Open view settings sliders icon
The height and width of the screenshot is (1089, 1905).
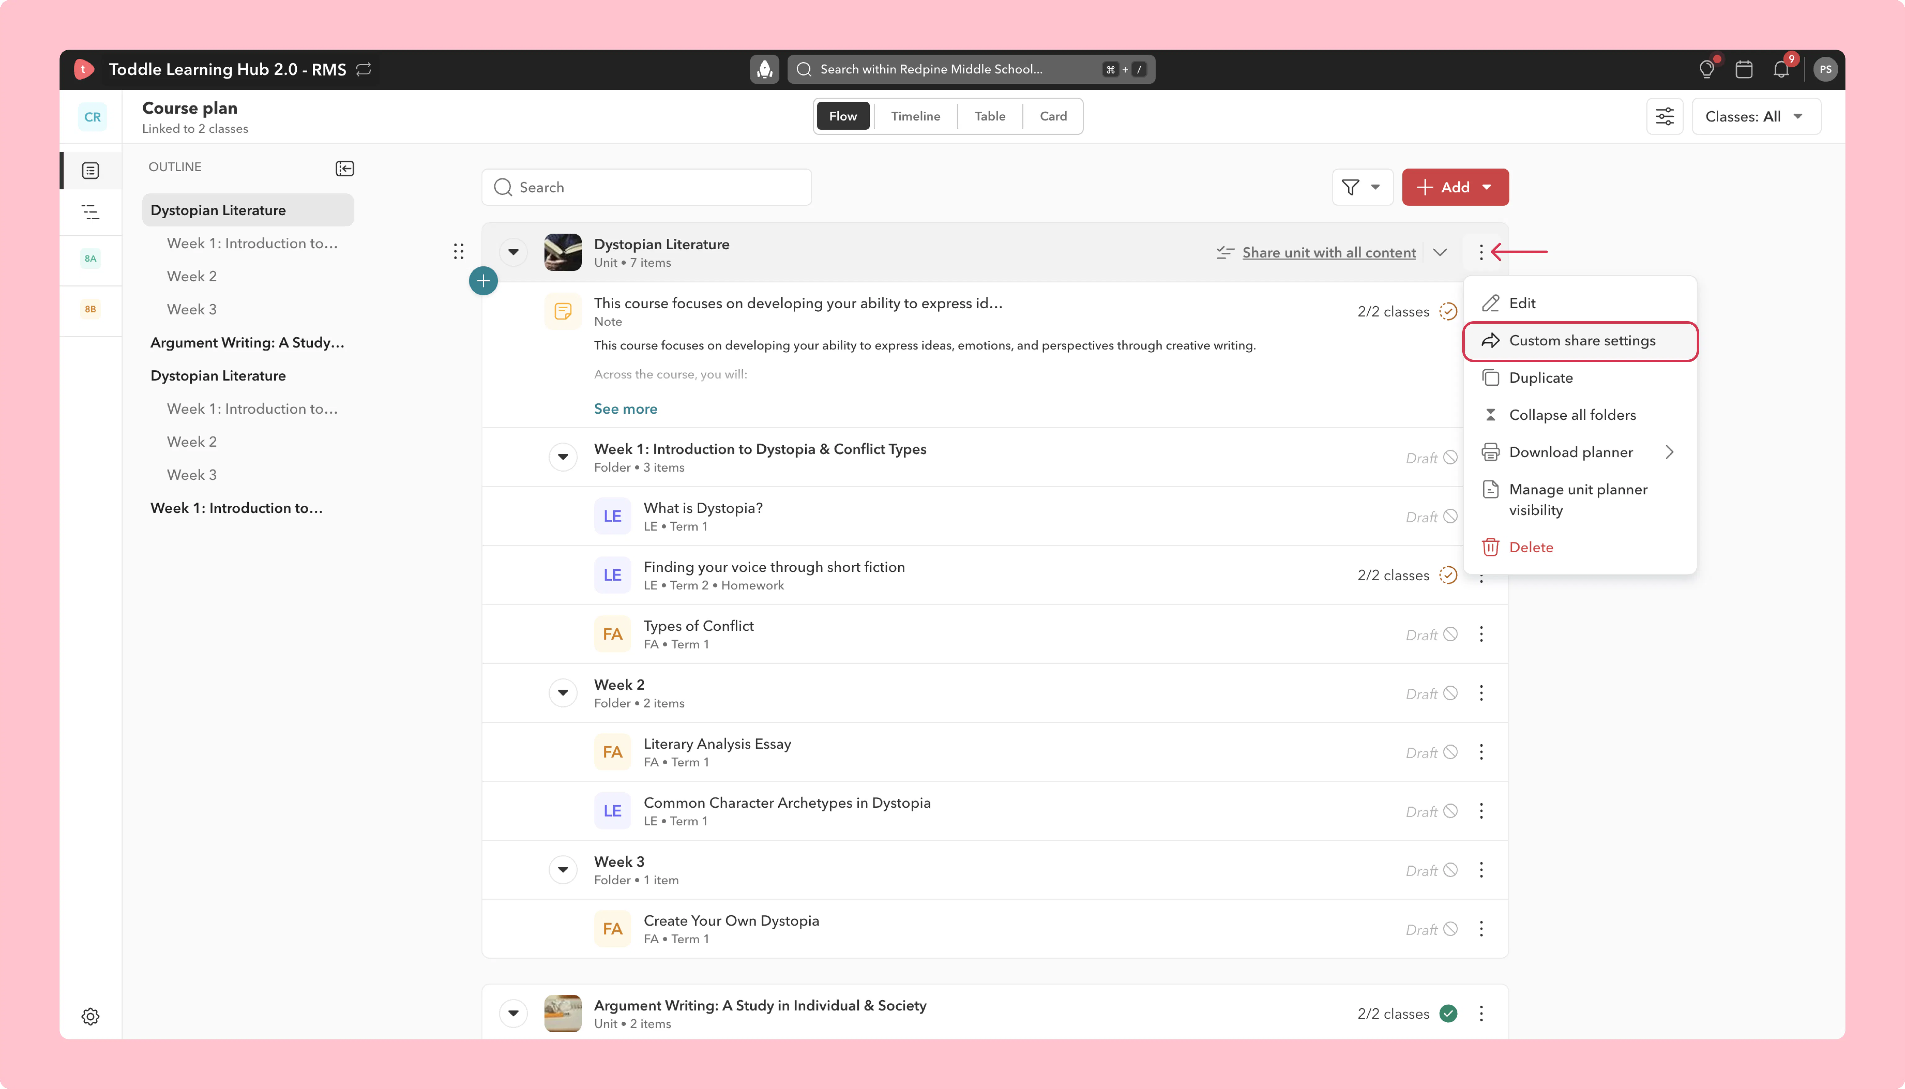[1664, 117]
